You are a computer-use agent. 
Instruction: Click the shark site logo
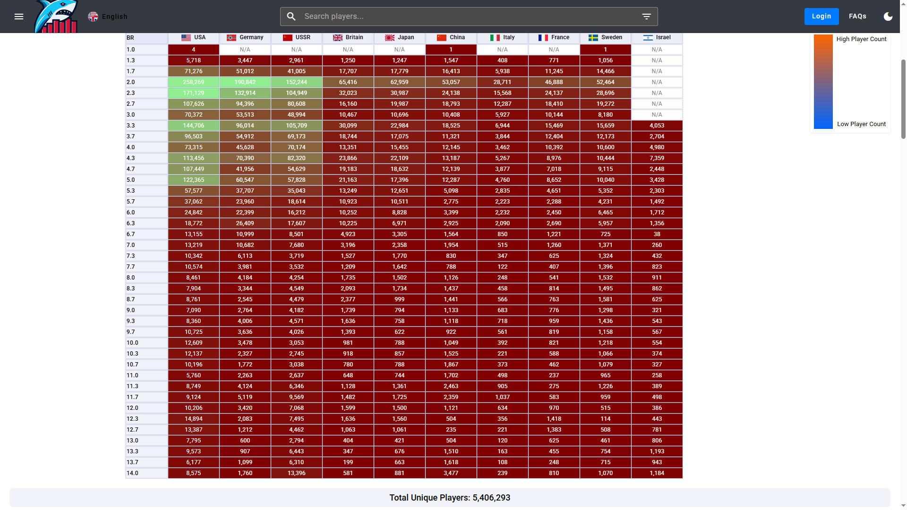56,17
